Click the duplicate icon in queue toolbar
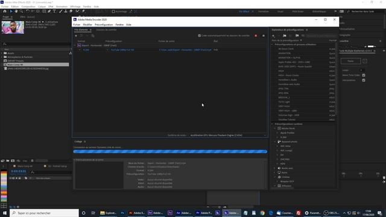The width and height of the screenshot is (386, 217). point(93,36)
